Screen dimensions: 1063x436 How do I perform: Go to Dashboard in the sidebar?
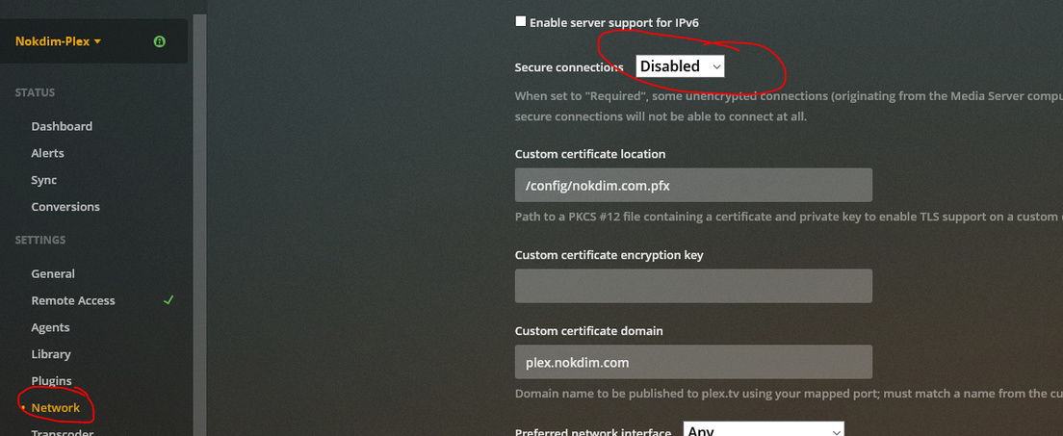click(x=62, y=126)
